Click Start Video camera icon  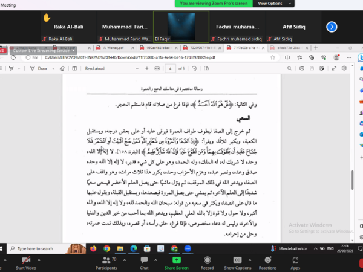[x=26, y=261]
